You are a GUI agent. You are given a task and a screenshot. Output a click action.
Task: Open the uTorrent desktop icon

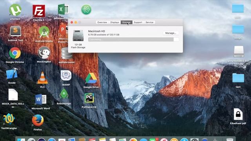(15, 10)
